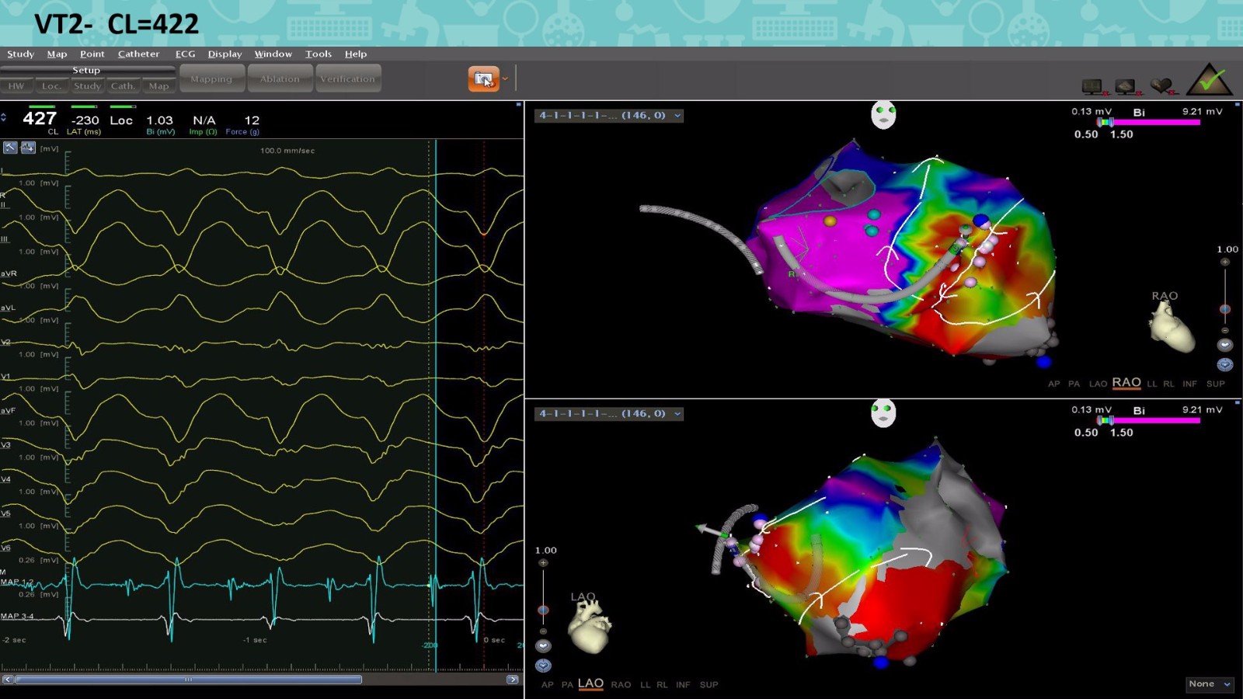Open the Help menu
Viewport: 1243px width, 699px height.
[356, 54]
